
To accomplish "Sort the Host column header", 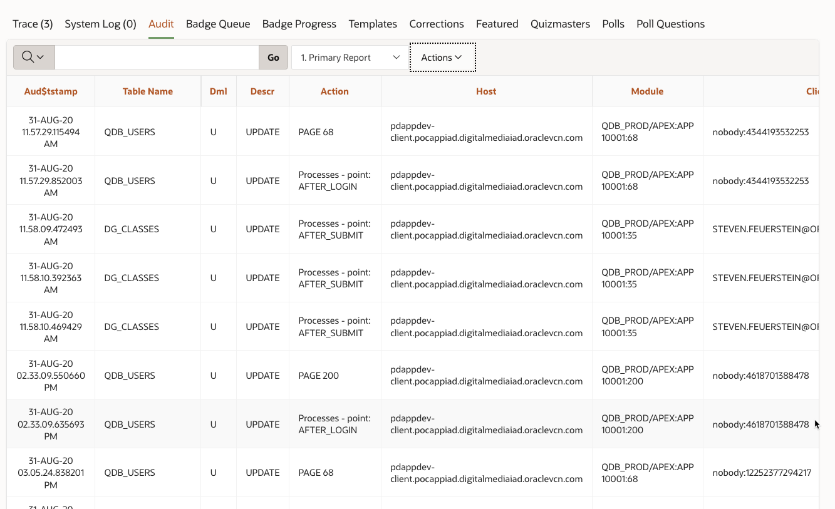I will click(485, 91).
